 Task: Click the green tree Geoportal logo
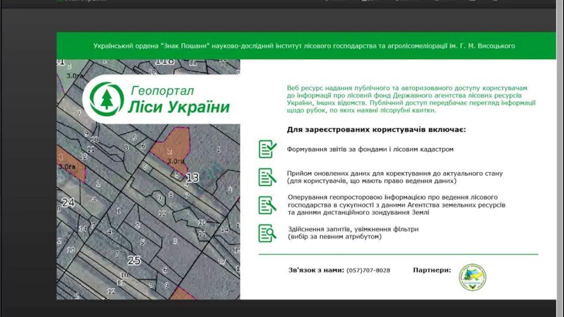click(x=106, y=99)
